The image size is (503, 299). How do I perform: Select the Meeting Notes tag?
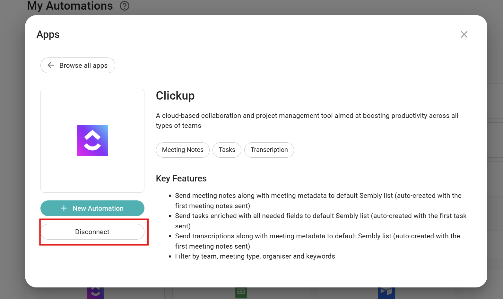point(183,150)
